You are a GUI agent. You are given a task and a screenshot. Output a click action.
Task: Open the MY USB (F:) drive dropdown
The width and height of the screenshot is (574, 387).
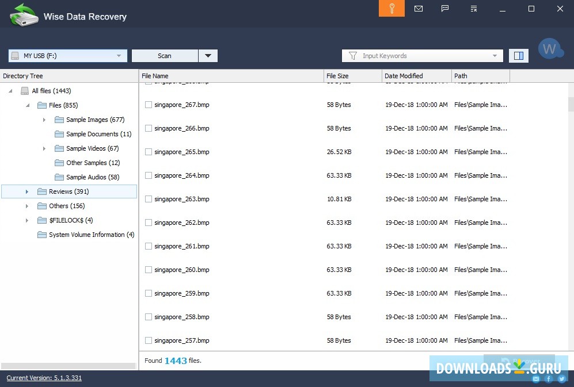pos(119,56)
